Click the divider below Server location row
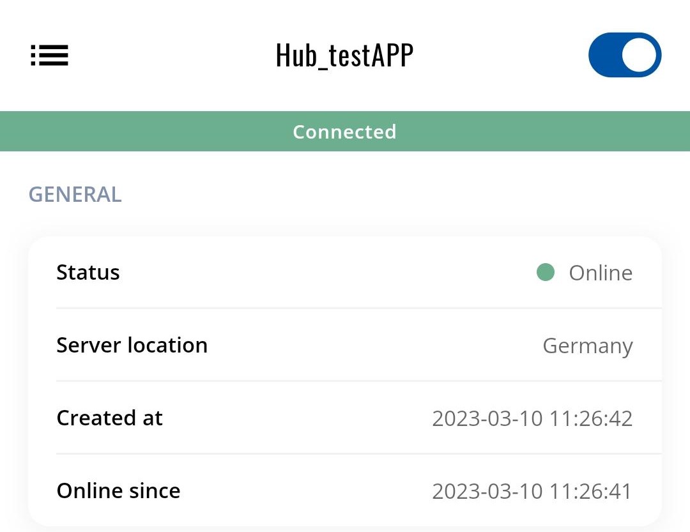The image size is (690, 532). 358,381
